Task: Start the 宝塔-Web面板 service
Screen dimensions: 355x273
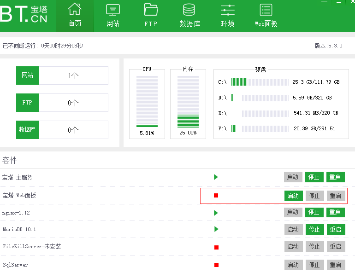Action: 293,196
